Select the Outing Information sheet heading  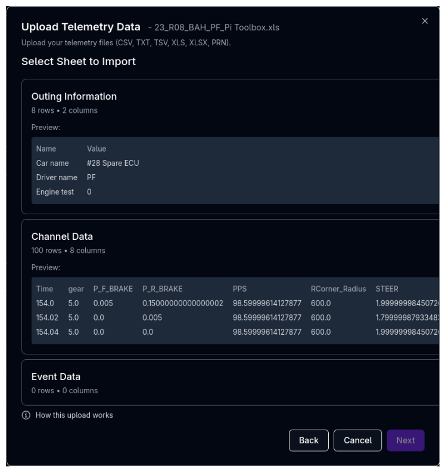coord(74,97)
